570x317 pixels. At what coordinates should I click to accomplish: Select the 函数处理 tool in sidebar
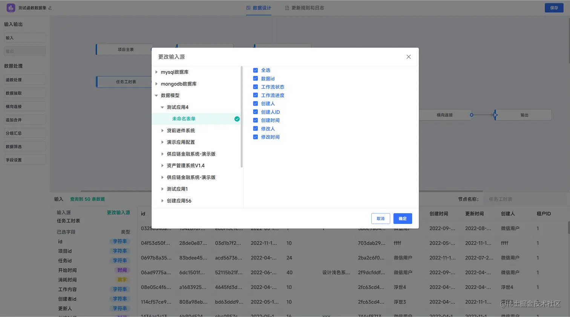(25, 80)
